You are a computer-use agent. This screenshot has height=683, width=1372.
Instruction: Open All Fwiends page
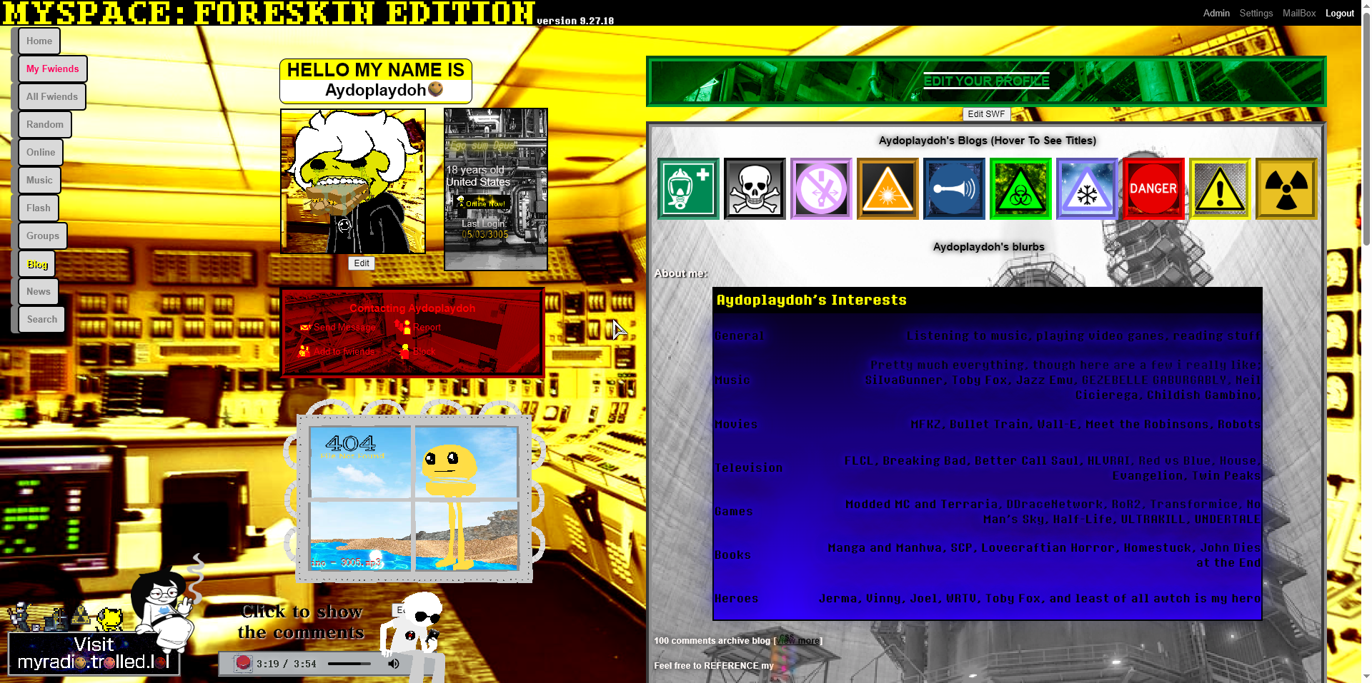(52, 96)
